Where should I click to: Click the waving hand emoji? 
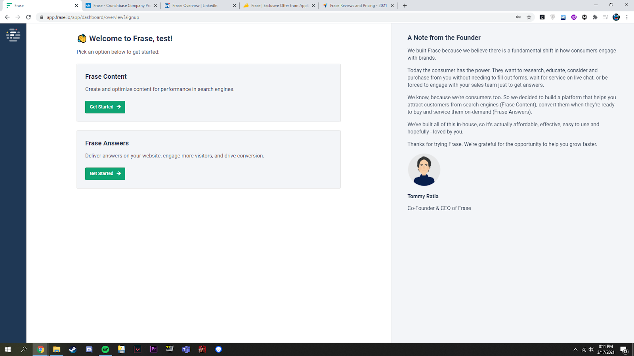click(82, 38)
